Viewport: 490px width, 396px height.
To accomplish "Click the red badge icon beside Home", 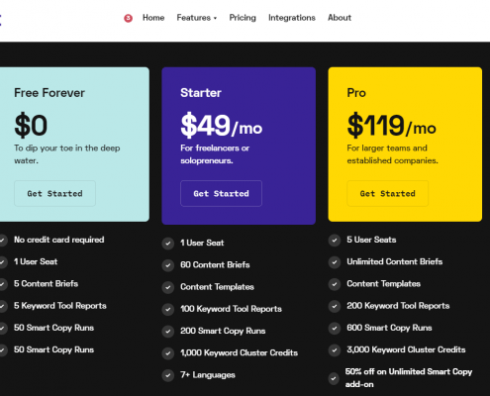I will [128, 18].
